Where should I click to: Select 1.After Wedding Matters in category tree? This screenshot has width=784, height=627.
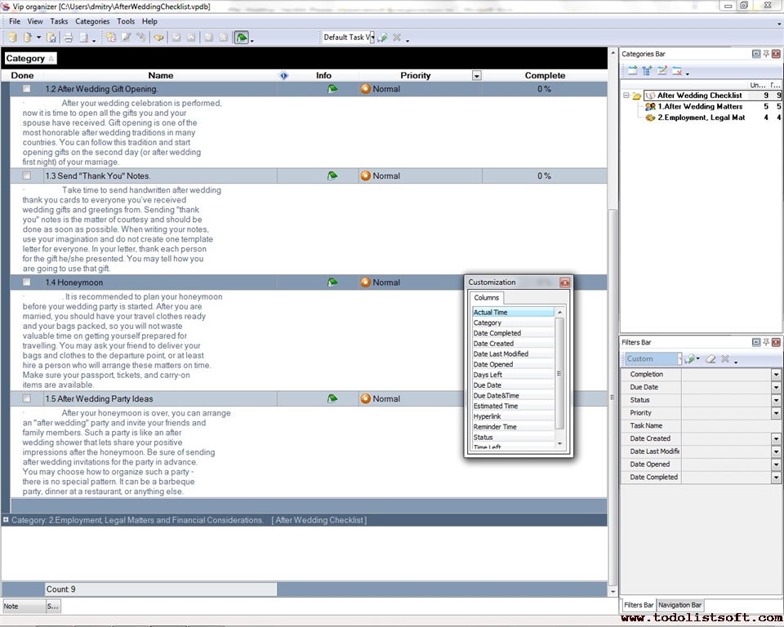pyautogui.click(x=700, y=106)
